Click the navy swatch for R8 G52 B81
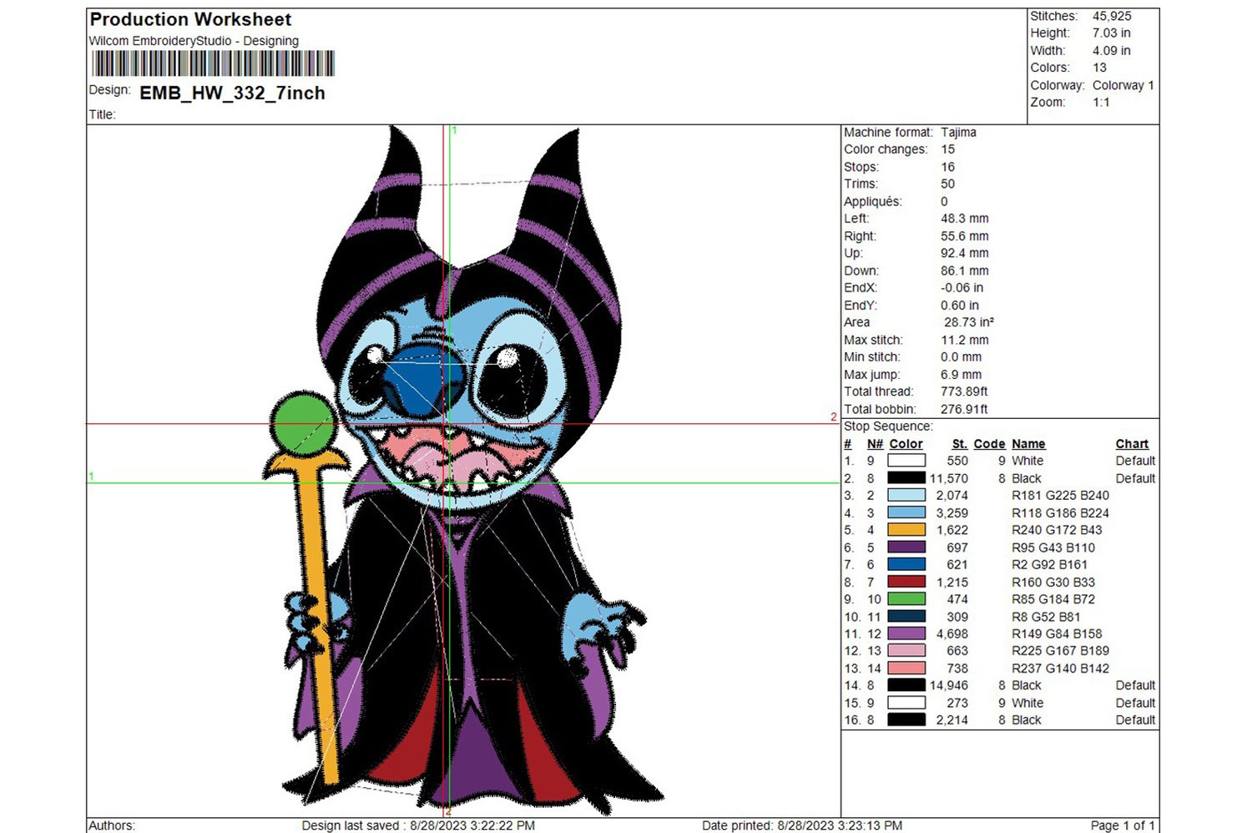This screenshot has height=833, width=1252. click(x=906, y=616)
